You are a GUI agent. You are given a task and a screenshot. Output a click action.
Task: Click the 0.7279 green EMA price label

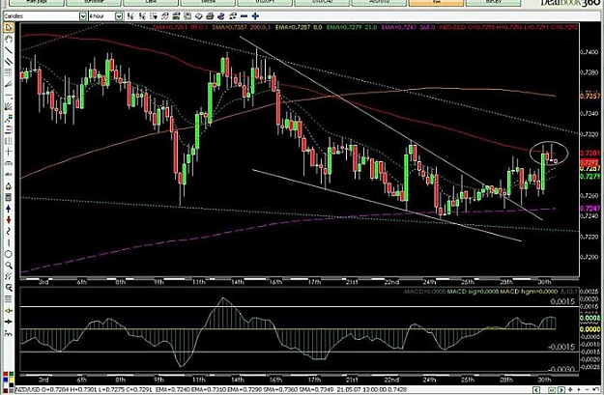tap(590, 176)
